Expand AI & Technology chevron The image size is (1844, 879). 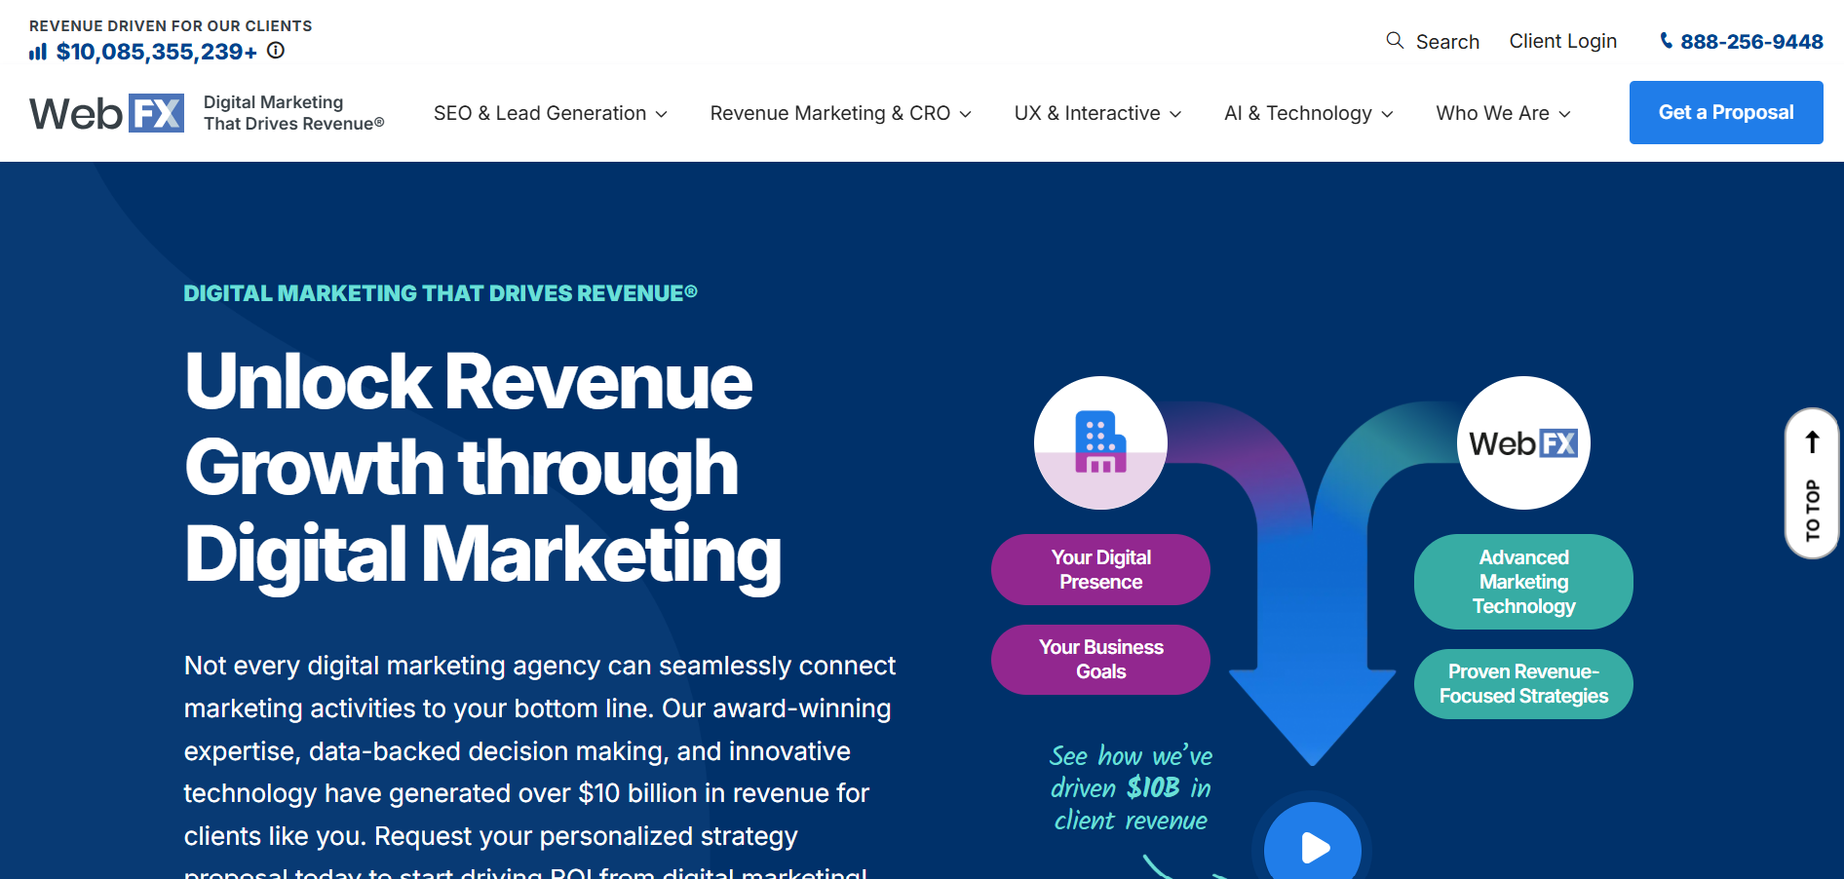click(x=1387, y=114)
